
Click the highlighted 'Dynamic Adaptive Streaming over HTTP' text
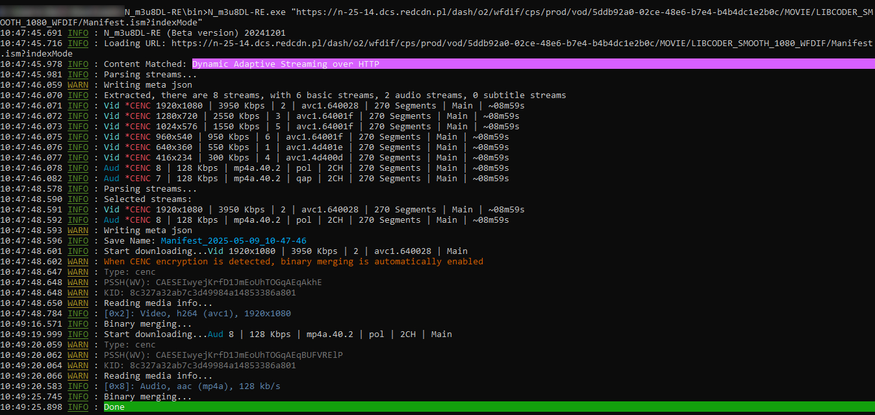(x=286, y=64)
